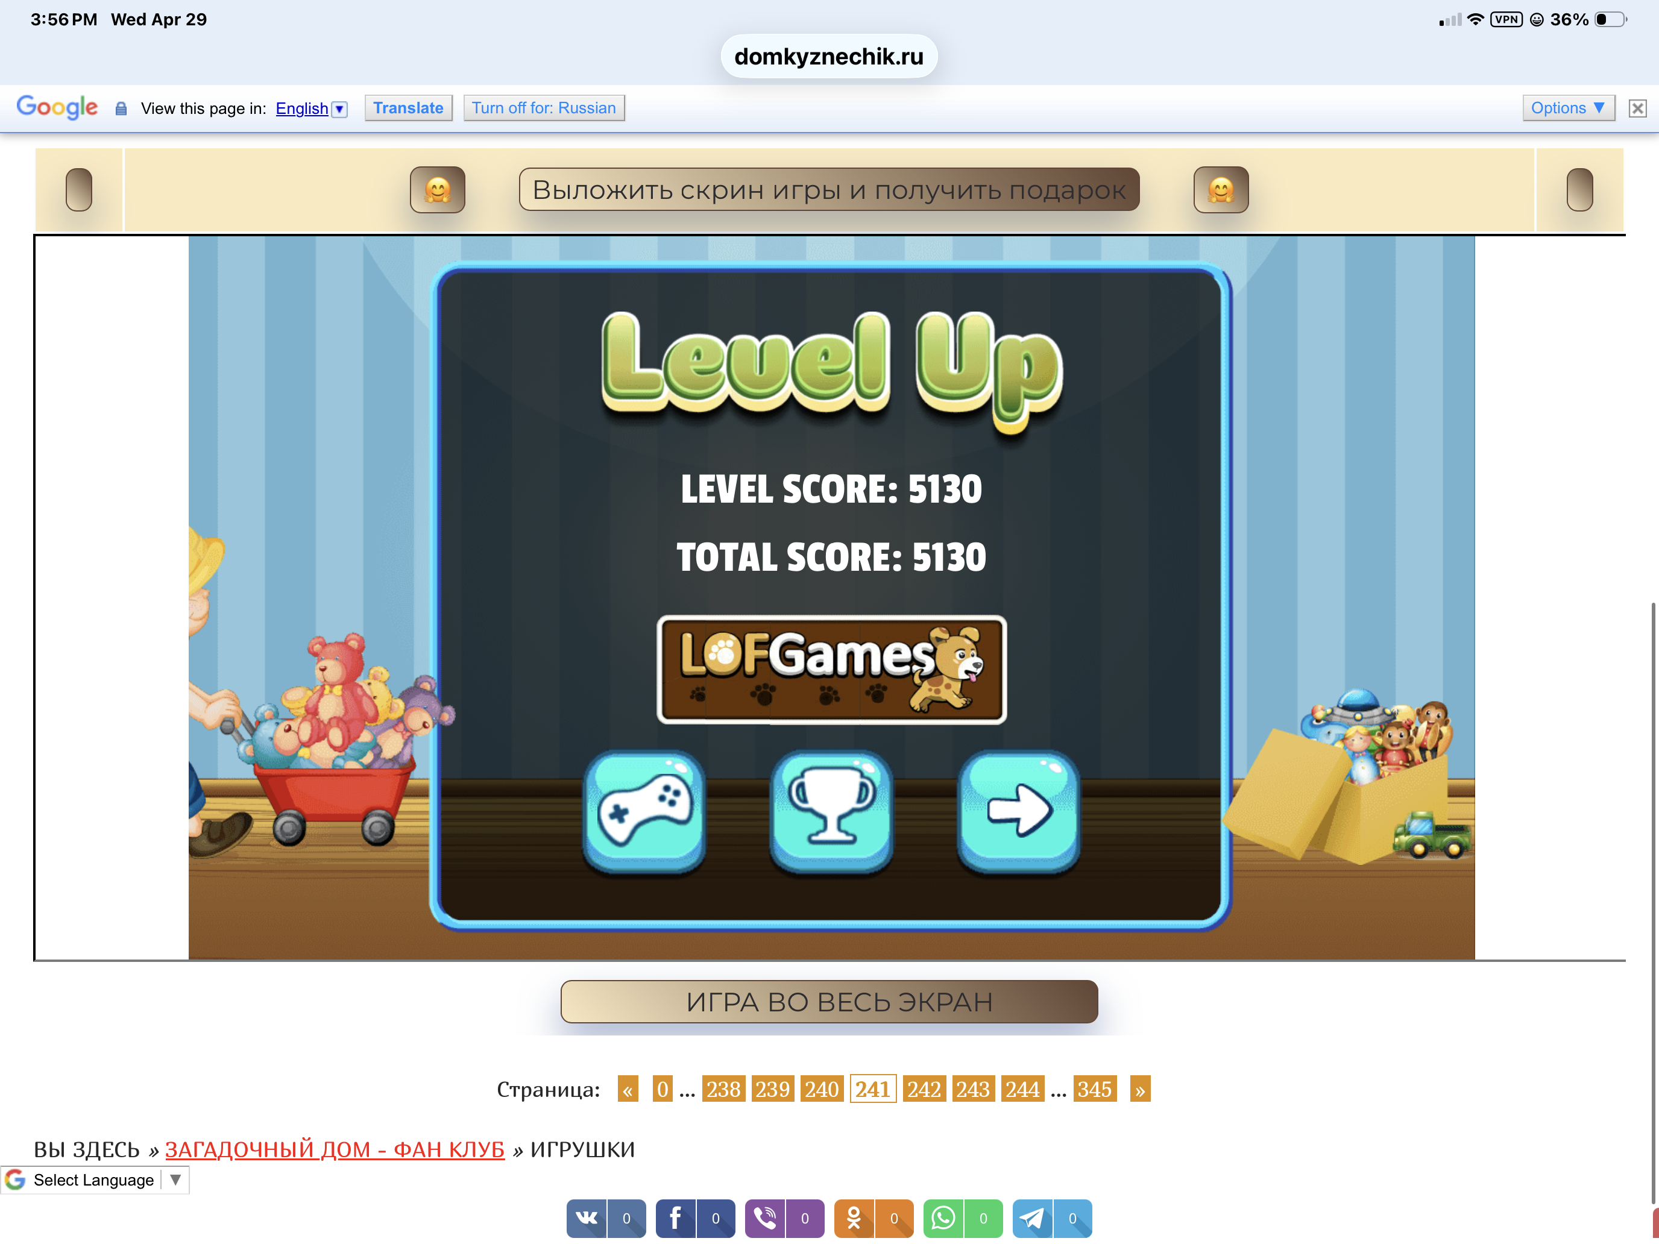
Task: Click the hugging emoji left of banner
Action: (x=437, y=190)
